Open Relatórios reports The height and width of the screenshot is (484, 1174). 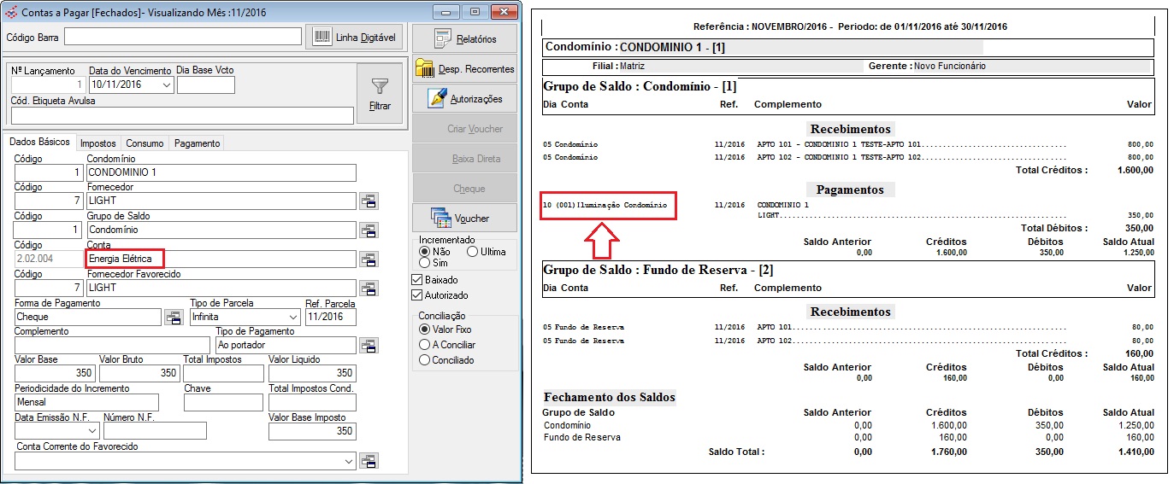tap(465, 39)
